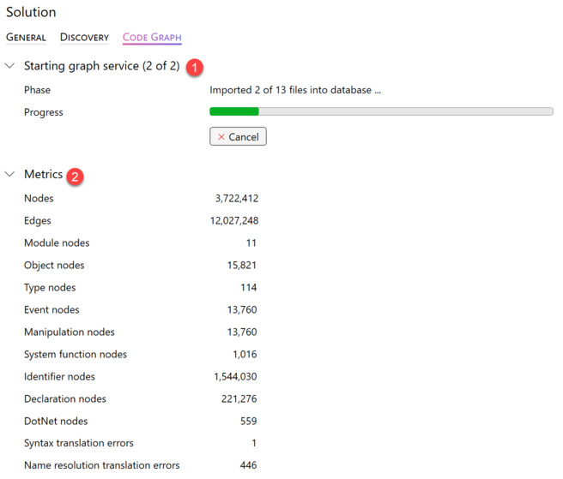The height and width of the screenshot is (479, 563).
Task: Select the System function nodes value 1,016
Action: coord(245,354)
